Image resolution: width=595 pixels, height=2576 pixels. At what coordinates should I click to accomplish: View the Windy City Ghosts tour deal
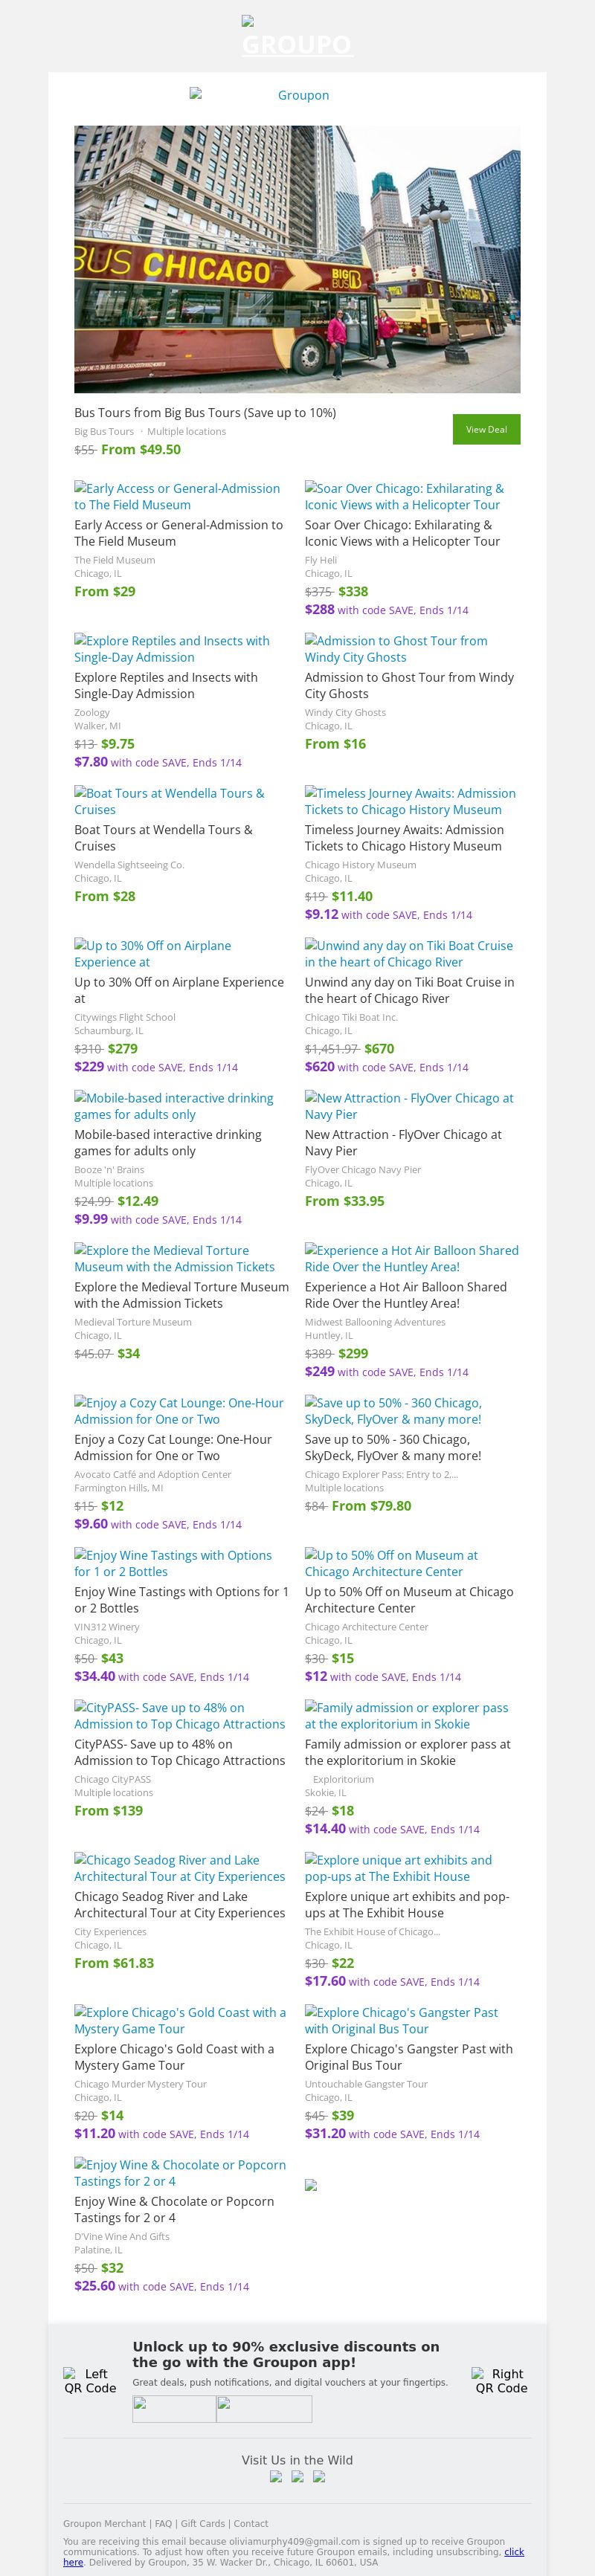[x=396, y=649]
